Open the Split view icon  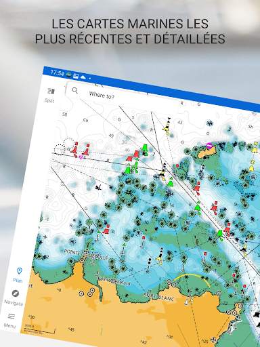[51, 91]
